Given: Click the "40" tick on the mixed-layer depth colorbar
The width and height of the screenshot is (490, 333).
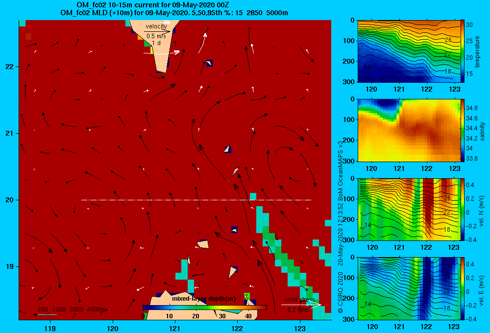Looking at the screenshot, I should [x=248, y=316].
